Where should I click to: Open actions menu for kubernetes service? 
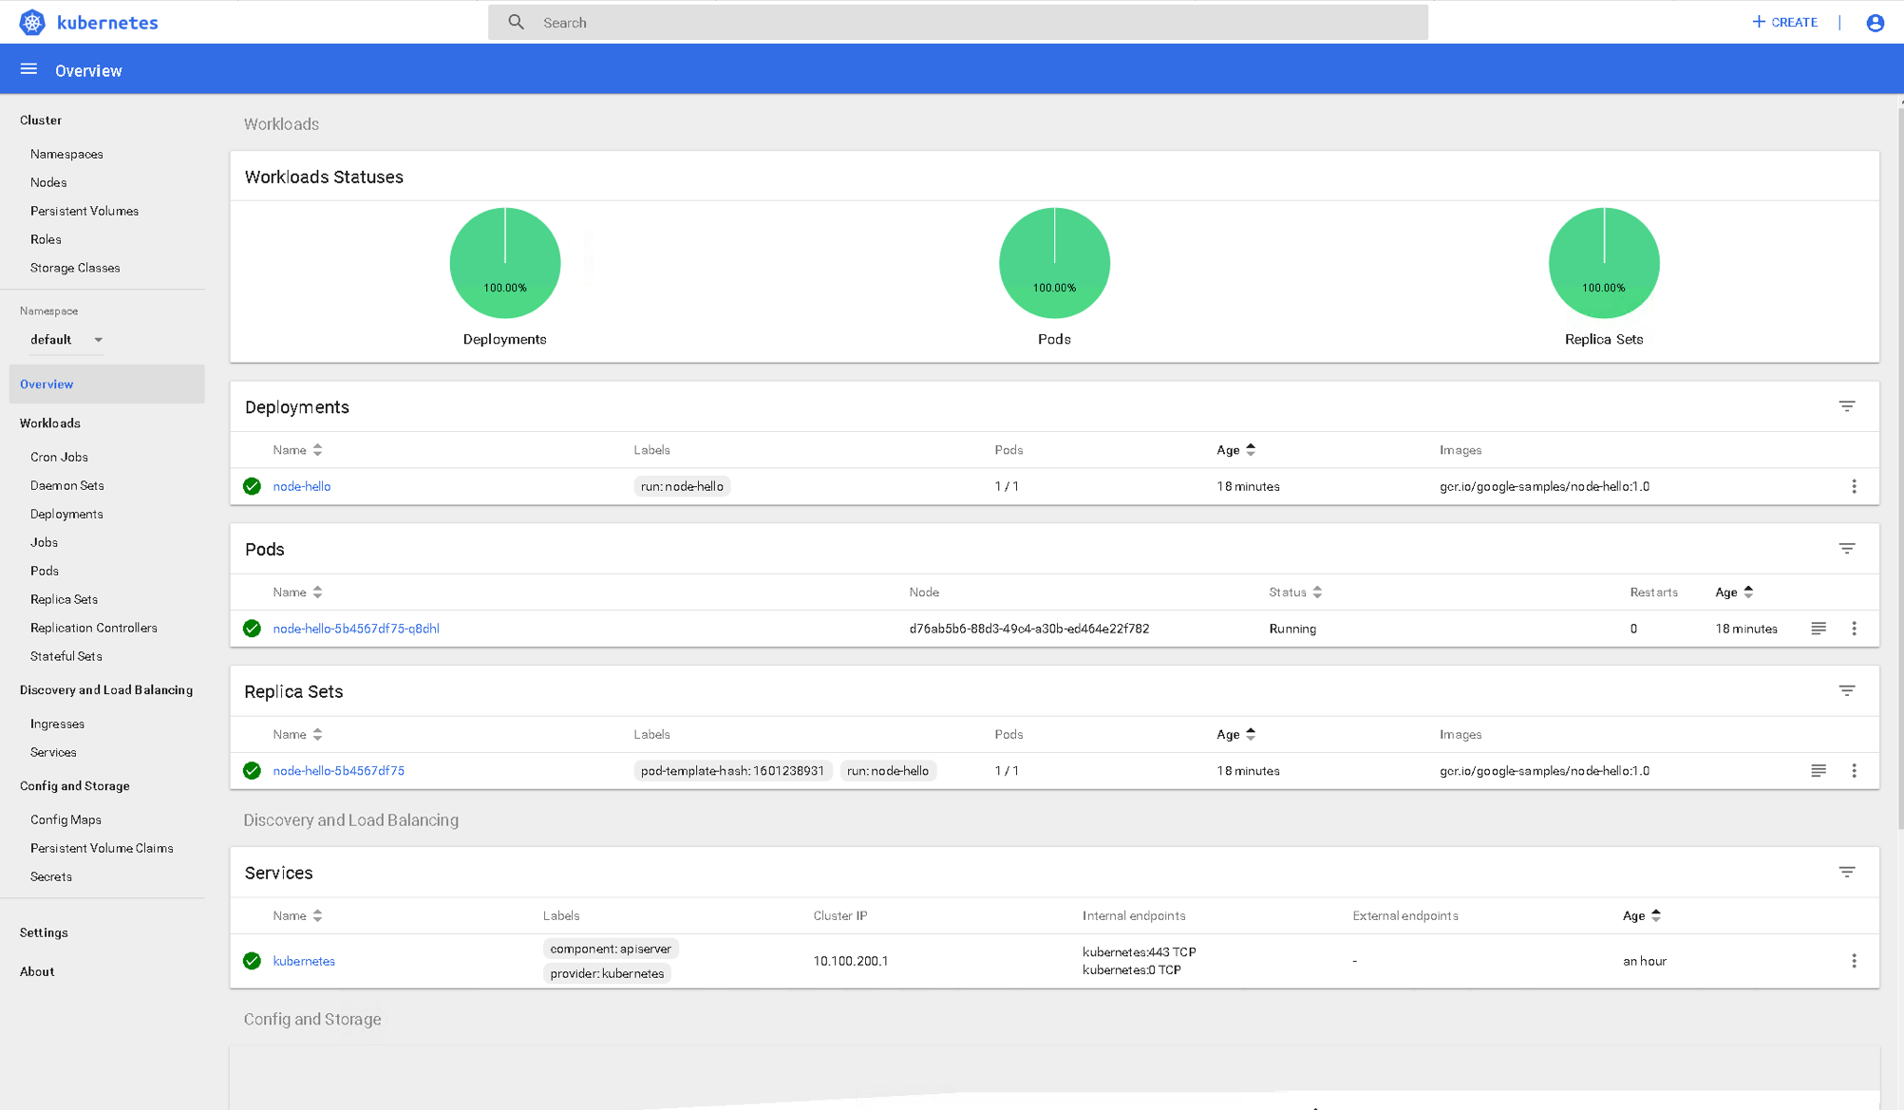click(1854, 961)
